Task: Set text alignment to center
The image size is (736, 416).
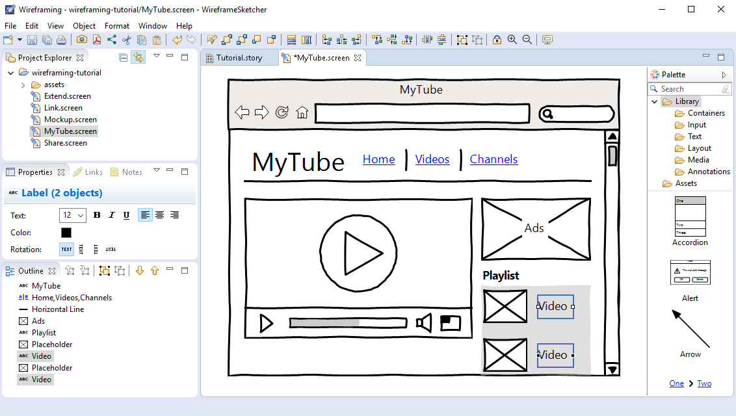Action: (159, 214)
